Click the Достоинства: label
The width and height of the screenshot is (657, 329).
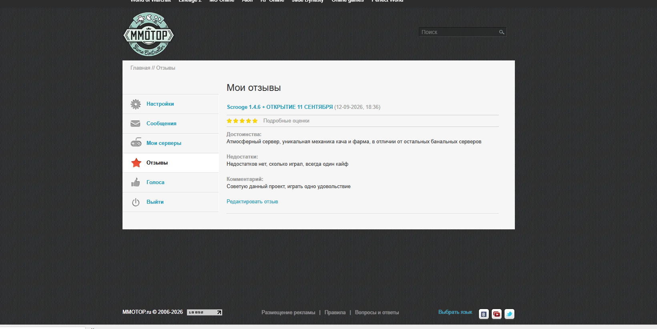[244, 134]
